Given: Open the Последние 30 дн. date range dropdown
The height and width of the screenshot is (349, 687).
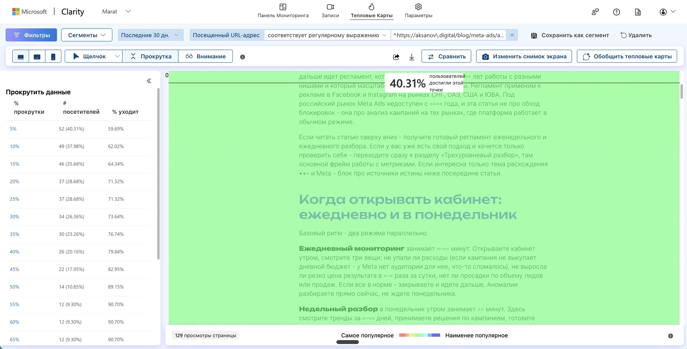Looking at the screenshot, I should pyautogui.click(x=150, y=35).
